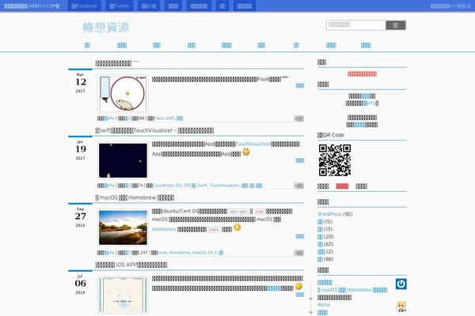Open the iOS APP post title
Viewport: 475px width, 316px height.
click(x=131, y=265)
